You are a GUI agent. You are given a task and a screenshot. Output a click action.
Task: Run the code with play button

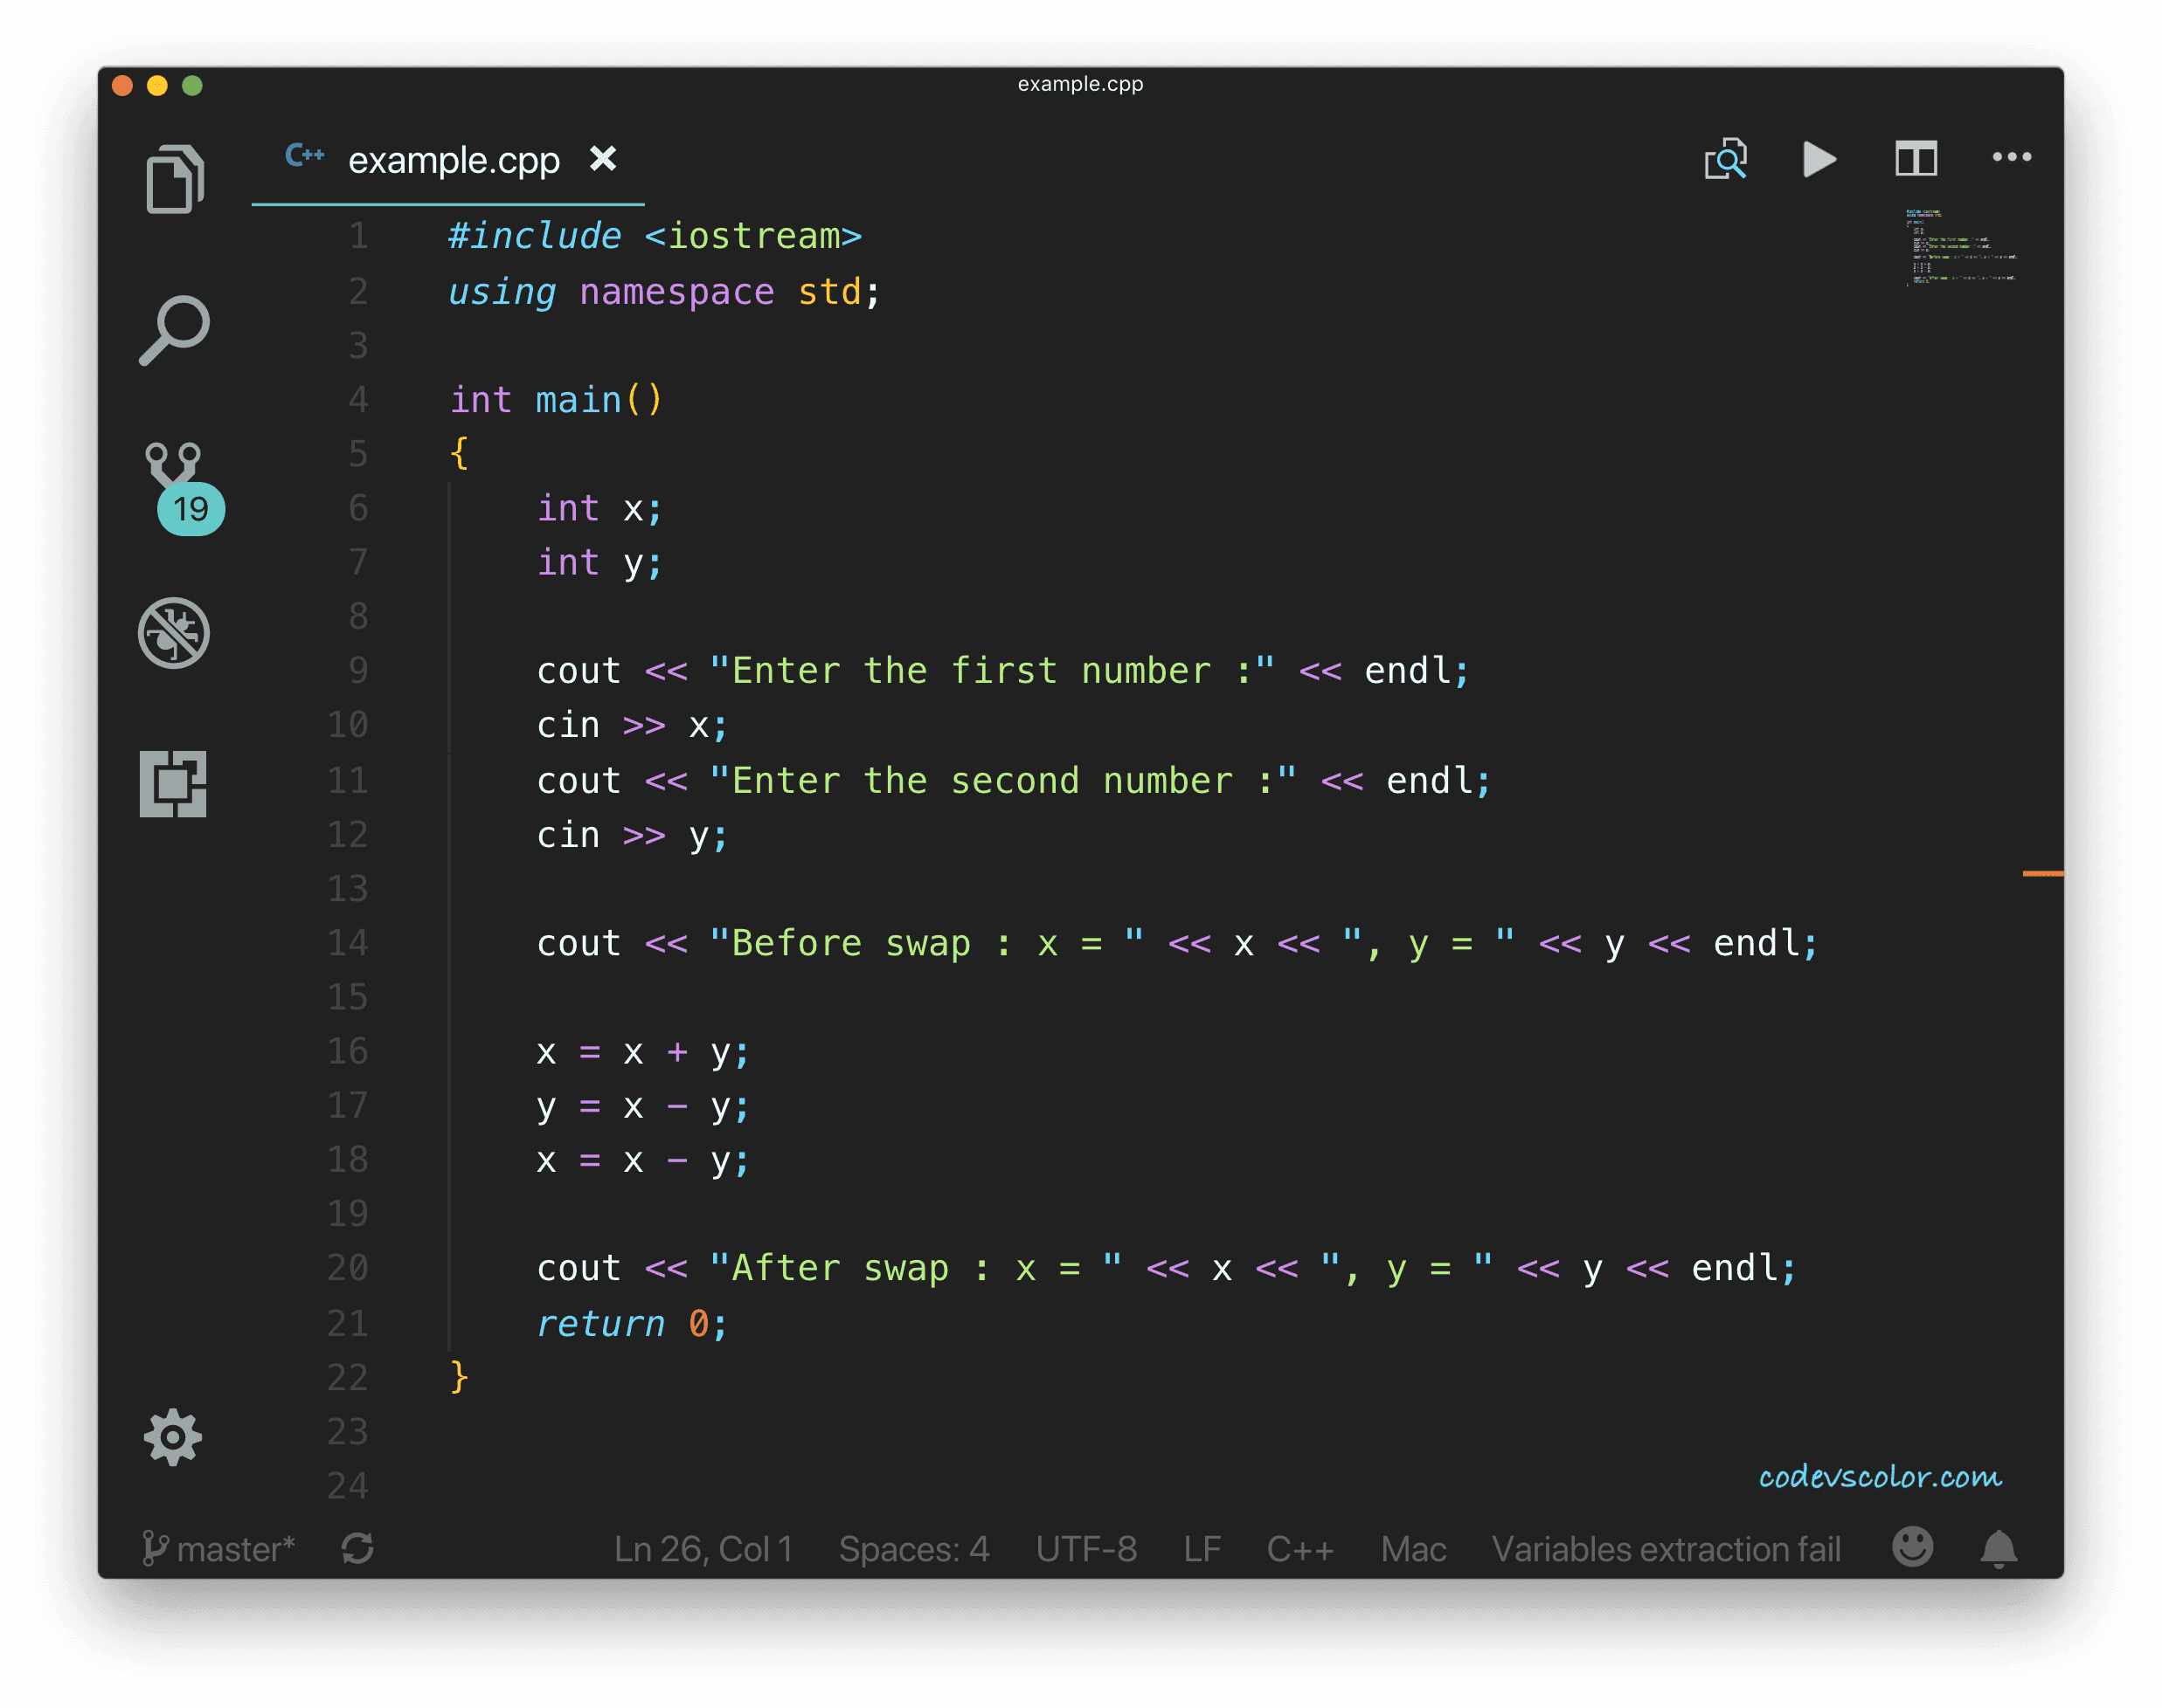[1819, 159]
